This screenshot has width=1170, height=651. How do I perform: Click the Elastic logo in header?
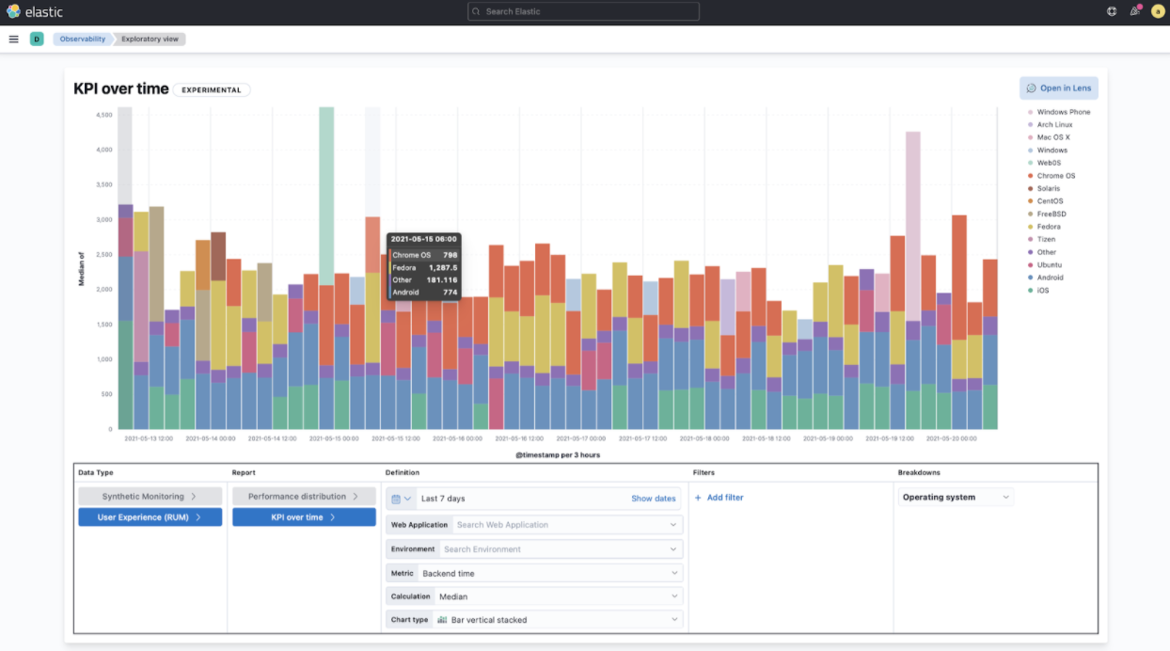(x=35, y=11)
